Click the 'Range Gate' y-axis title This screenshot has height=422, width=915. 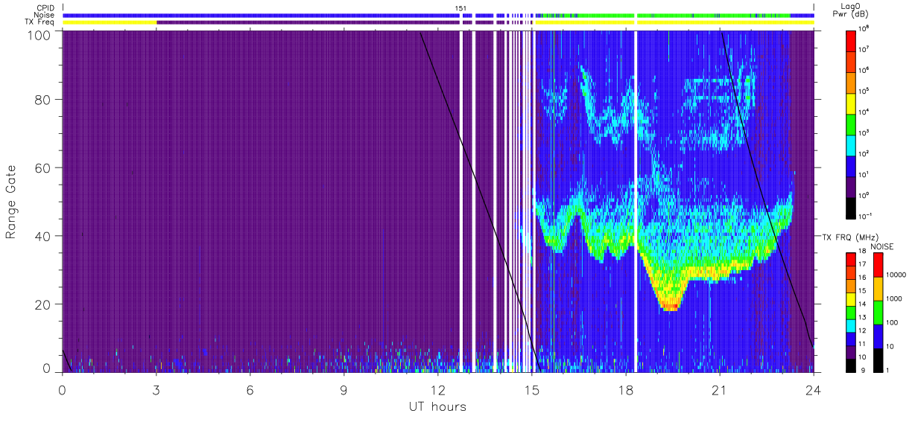click(11, 202)
